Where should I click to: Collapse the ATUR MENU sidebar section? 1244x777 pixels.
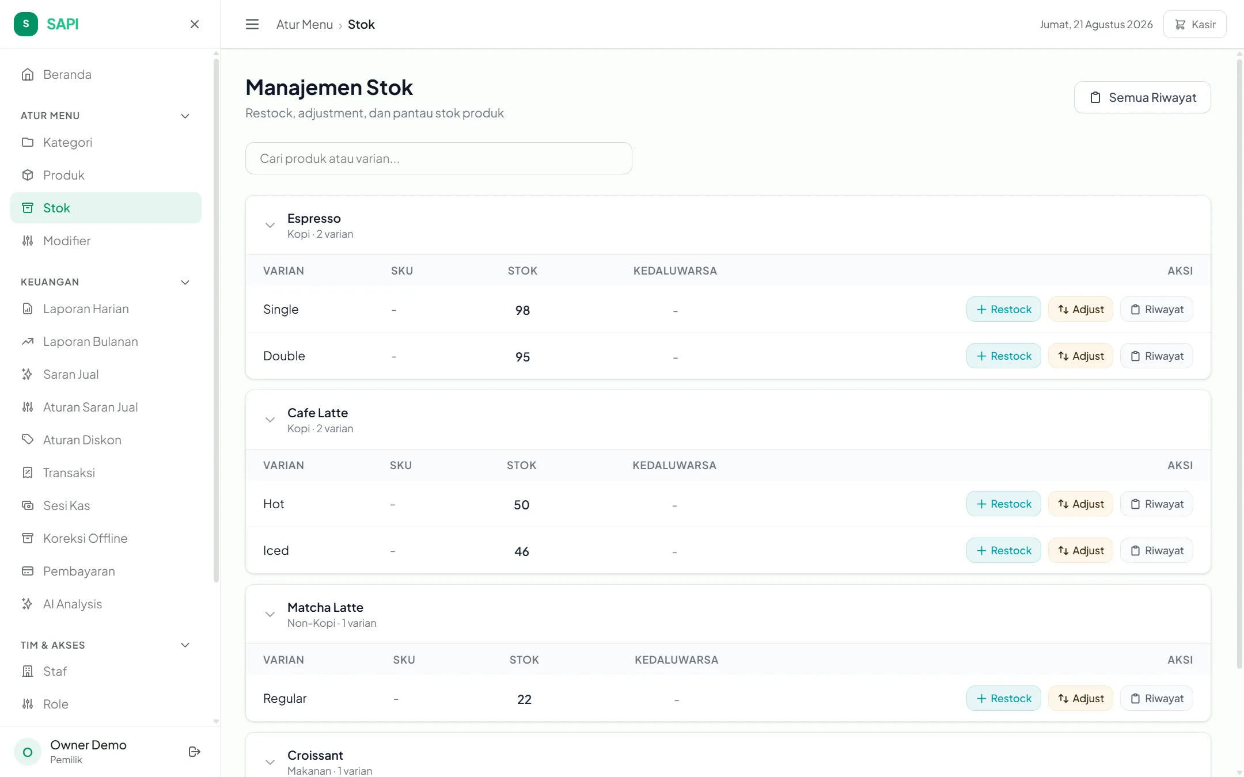[185, 116]
